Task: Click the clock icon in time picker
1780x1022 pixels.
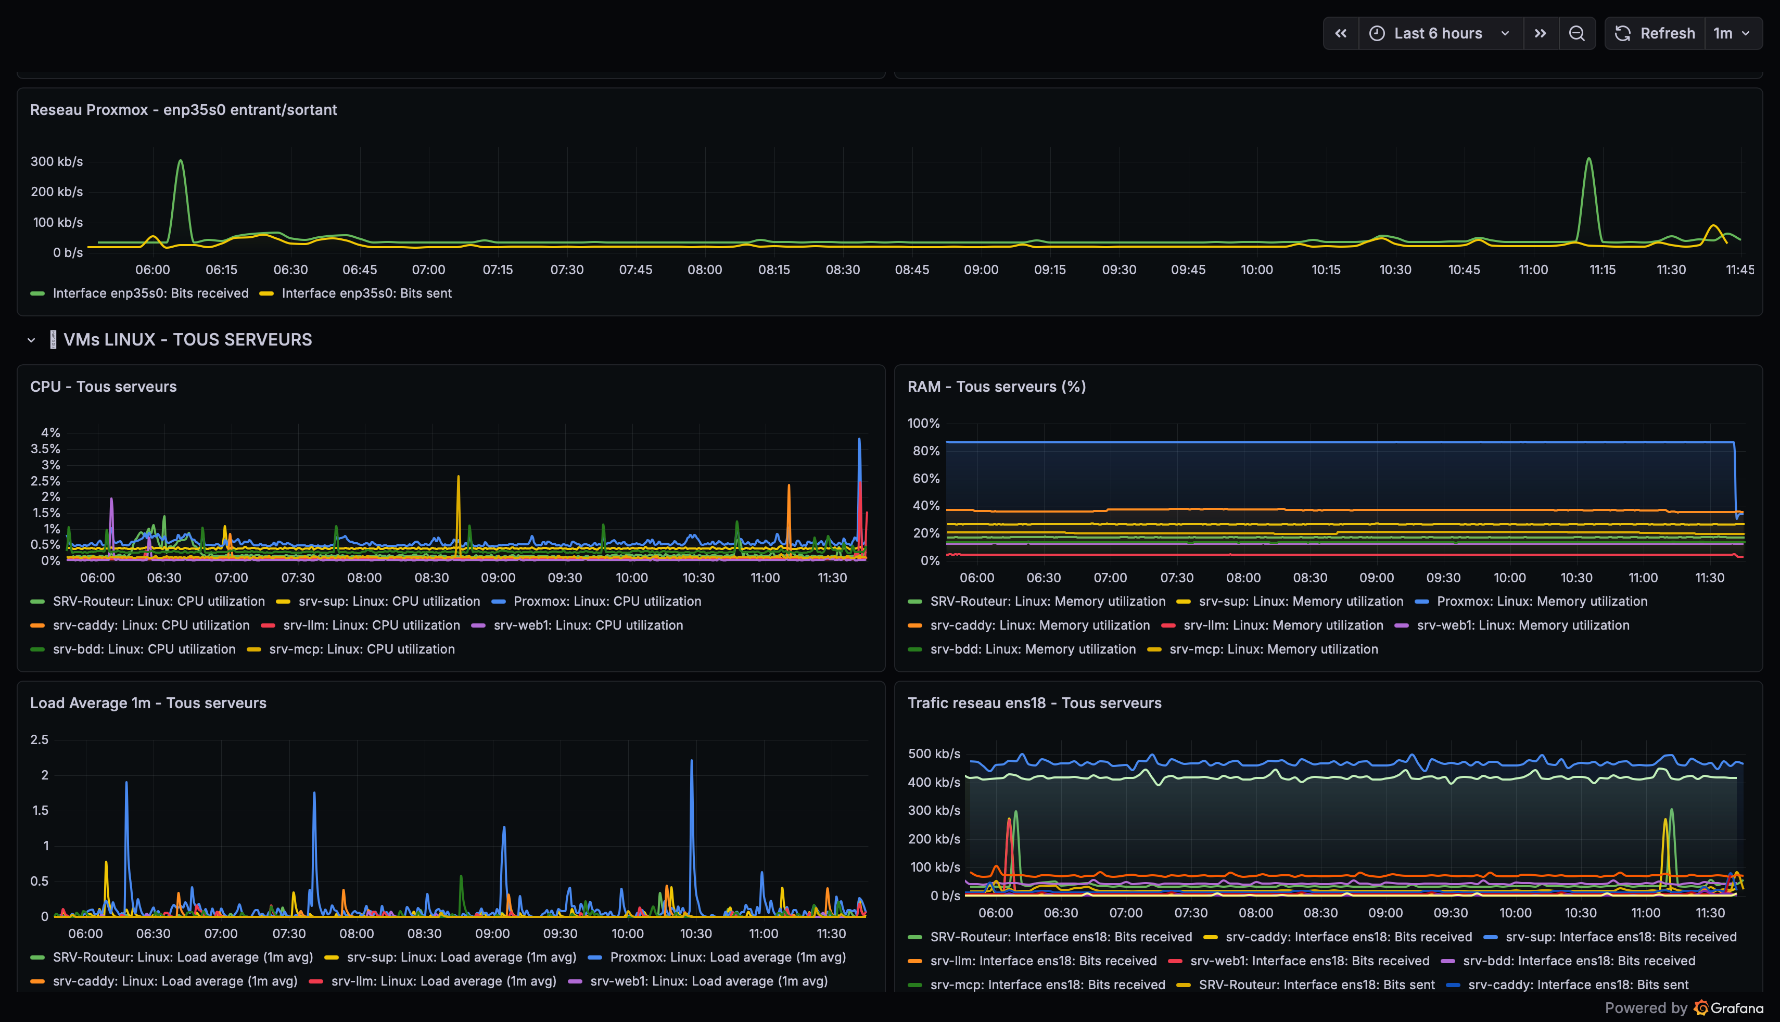Action: pyautogui.click(x=1377, y=34)
